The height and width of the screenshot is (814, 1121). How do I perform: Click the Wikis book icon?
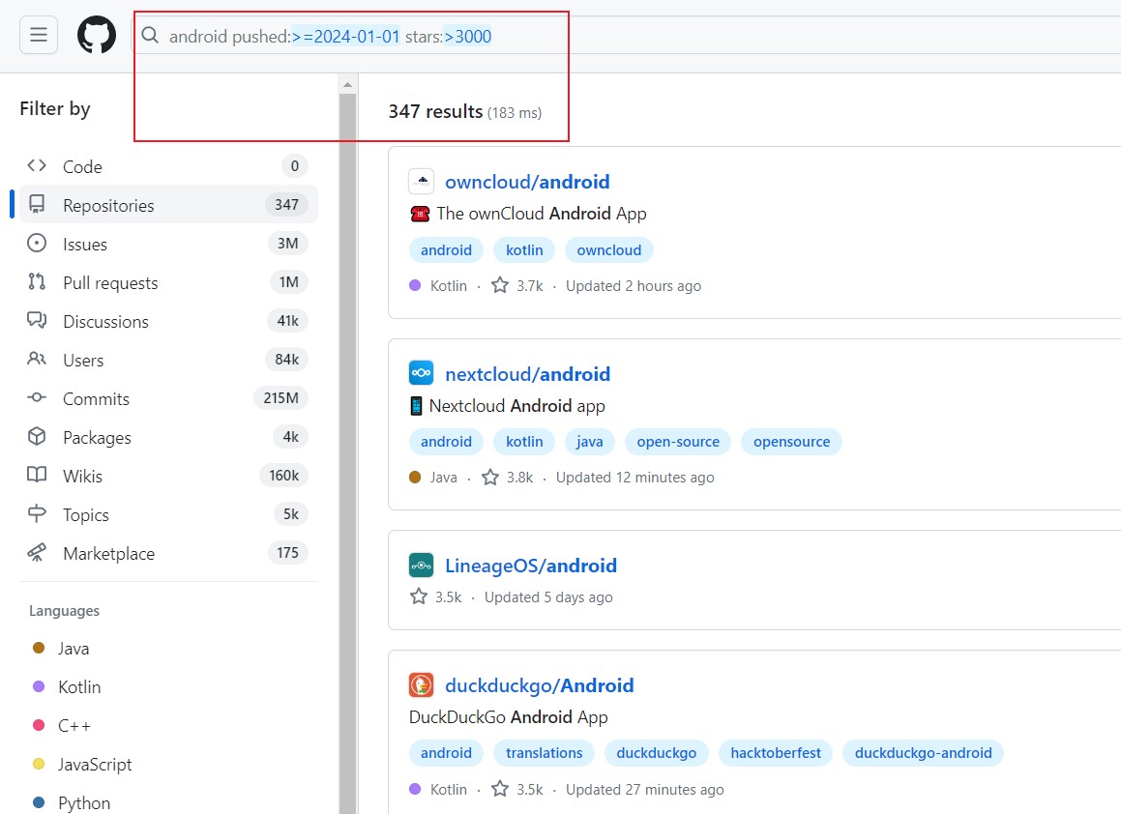click(37, 475)
